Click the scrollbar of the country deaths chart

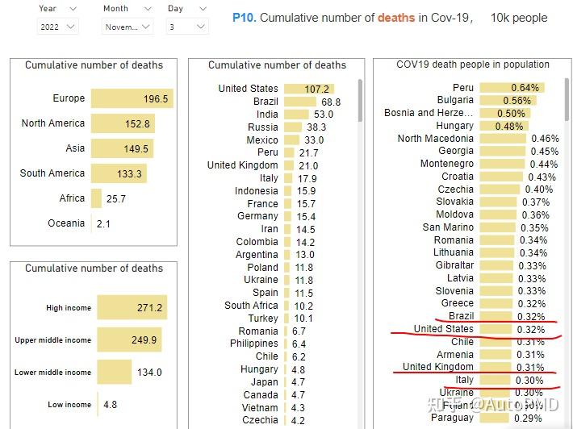pos(360,101)
